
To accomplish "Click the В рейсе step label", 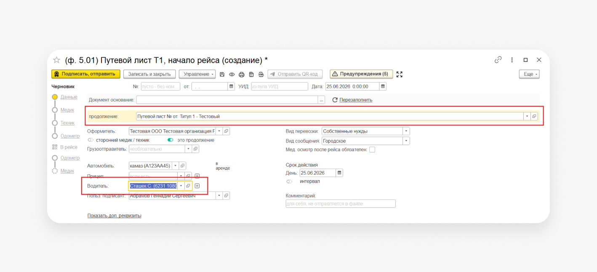I will pyautogui.click(x=69, y=147).
